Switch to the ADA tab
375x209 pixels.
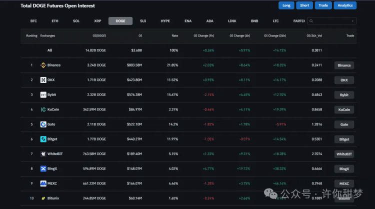pos(209,21)
